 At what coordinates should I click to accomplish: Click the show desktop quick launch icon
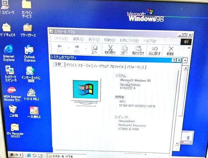(x=35, y=156)
